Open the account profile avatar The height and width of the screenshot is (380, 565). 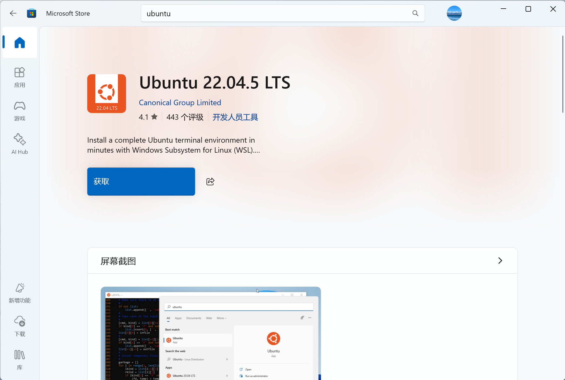(x=454, y=13)
